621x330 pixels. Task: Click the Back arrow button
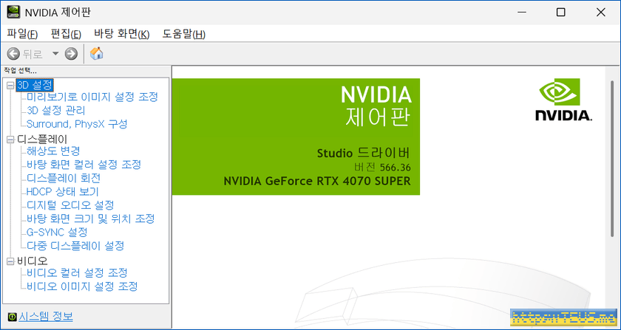coord(13,53)
